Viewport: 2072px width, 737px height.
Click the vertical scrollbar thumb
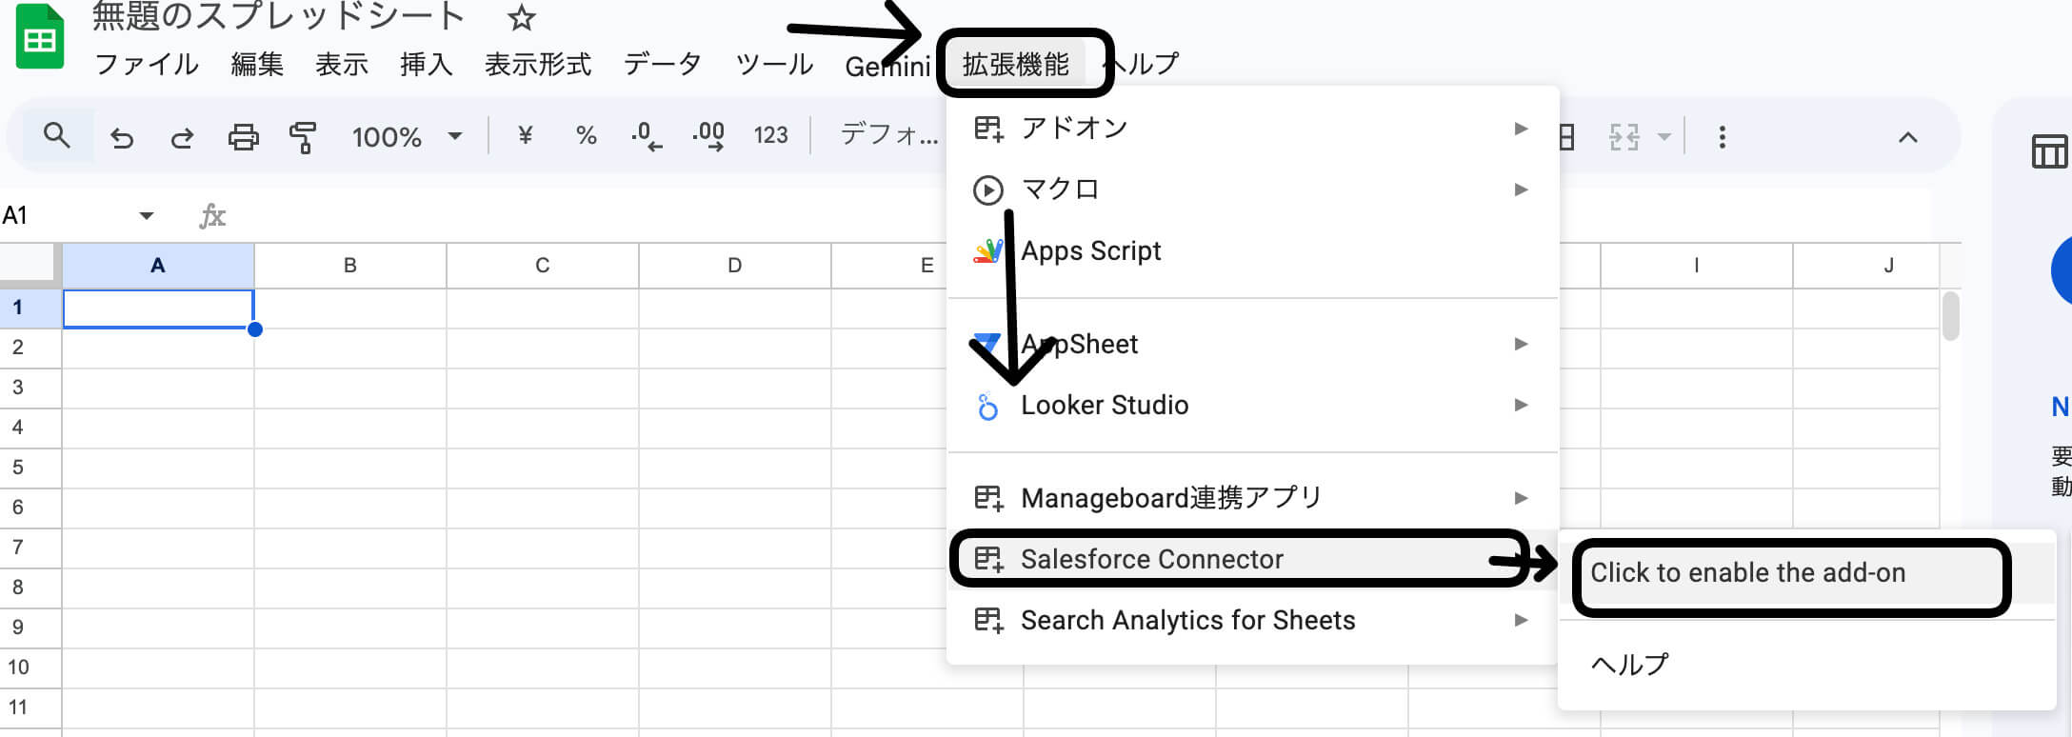click(x=1951, y=315)
